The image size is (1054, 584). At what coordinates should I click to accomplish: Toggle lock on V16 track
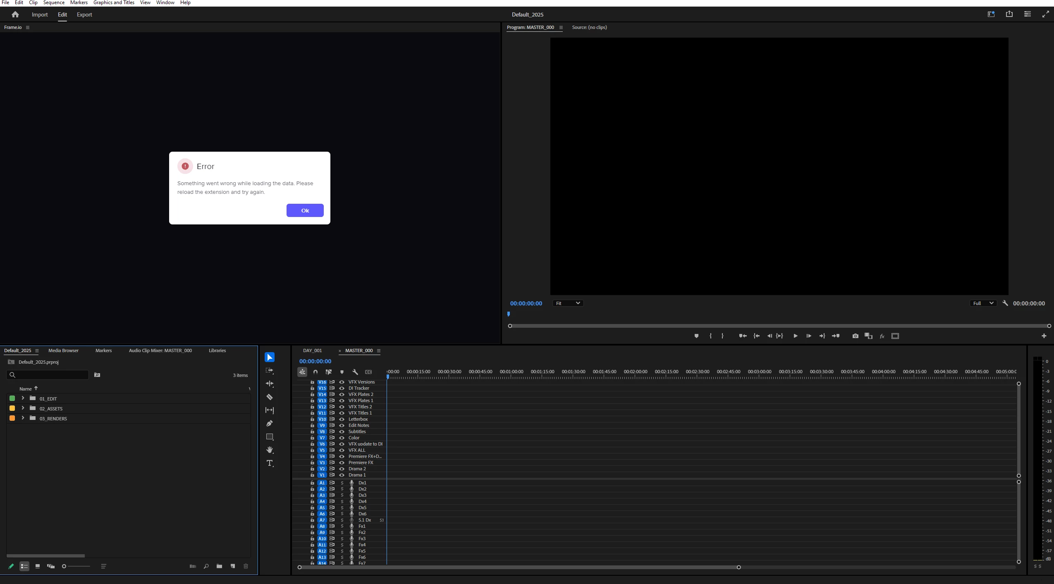click(x=312, y=382)
